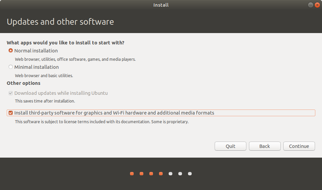Image resolution: width=322 pixels, height=190 pixels.
Task: Click 'This saves time after installation.' text
Action: point(45,101)
